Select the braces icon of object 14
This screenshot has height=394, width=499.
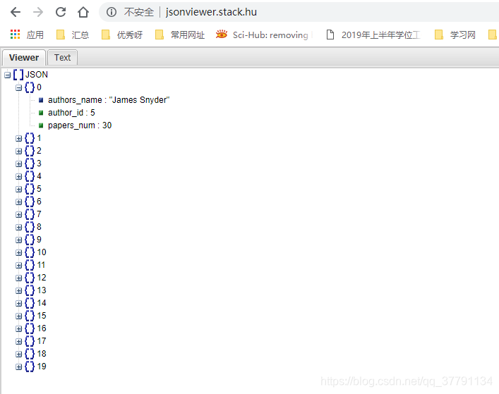(30, 303)
